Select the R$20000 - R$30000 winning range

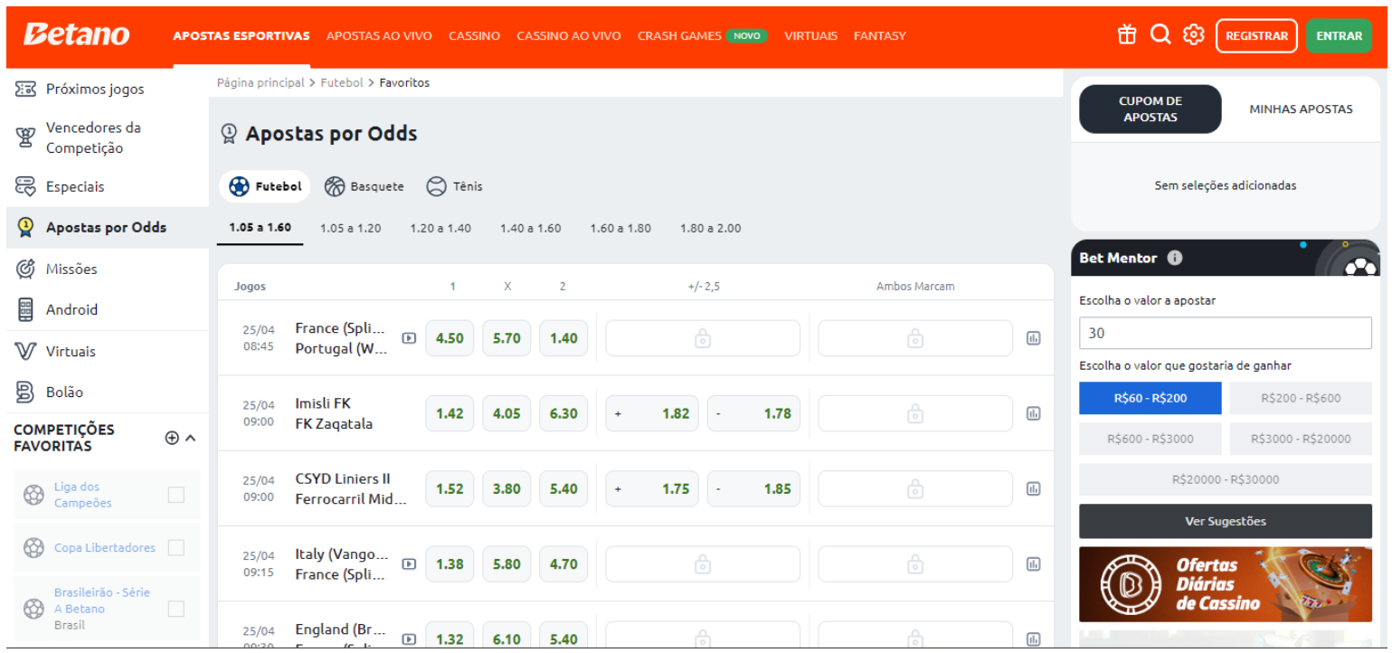coord(1225,479)
